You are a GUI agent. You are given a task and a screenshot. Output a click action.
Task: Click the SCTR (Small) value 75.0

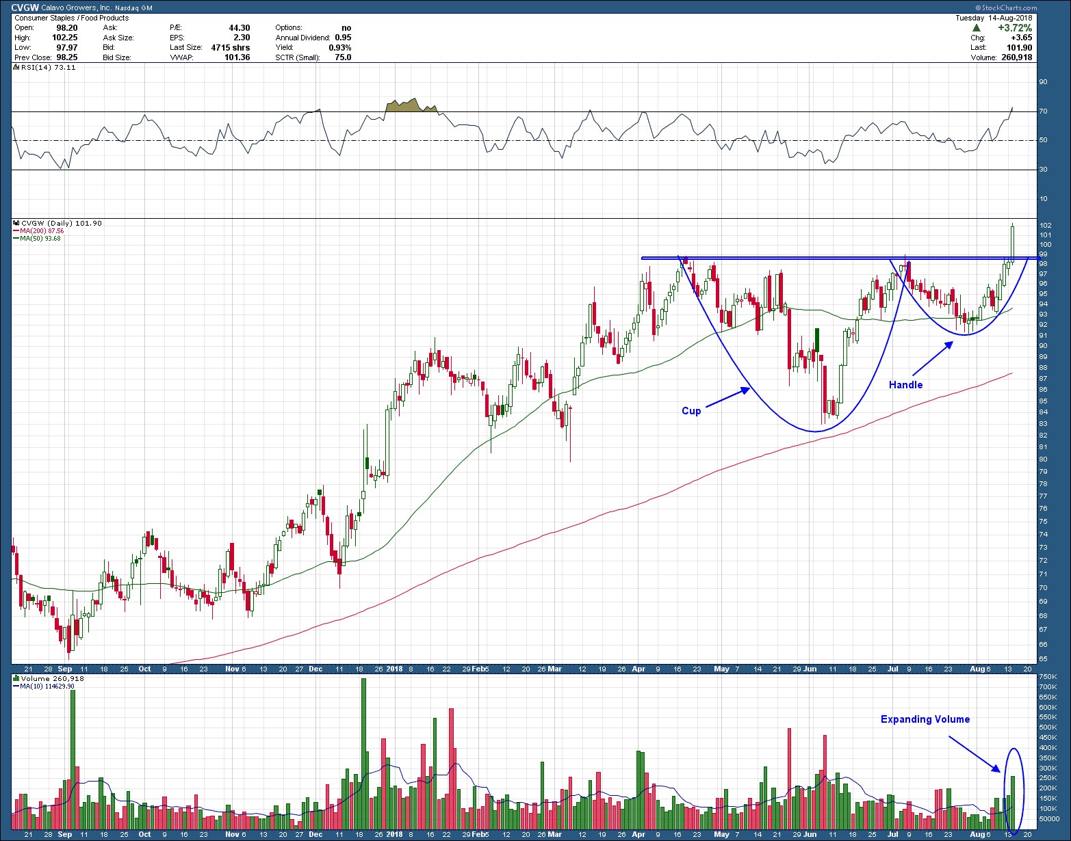click(x=343, y=57)
